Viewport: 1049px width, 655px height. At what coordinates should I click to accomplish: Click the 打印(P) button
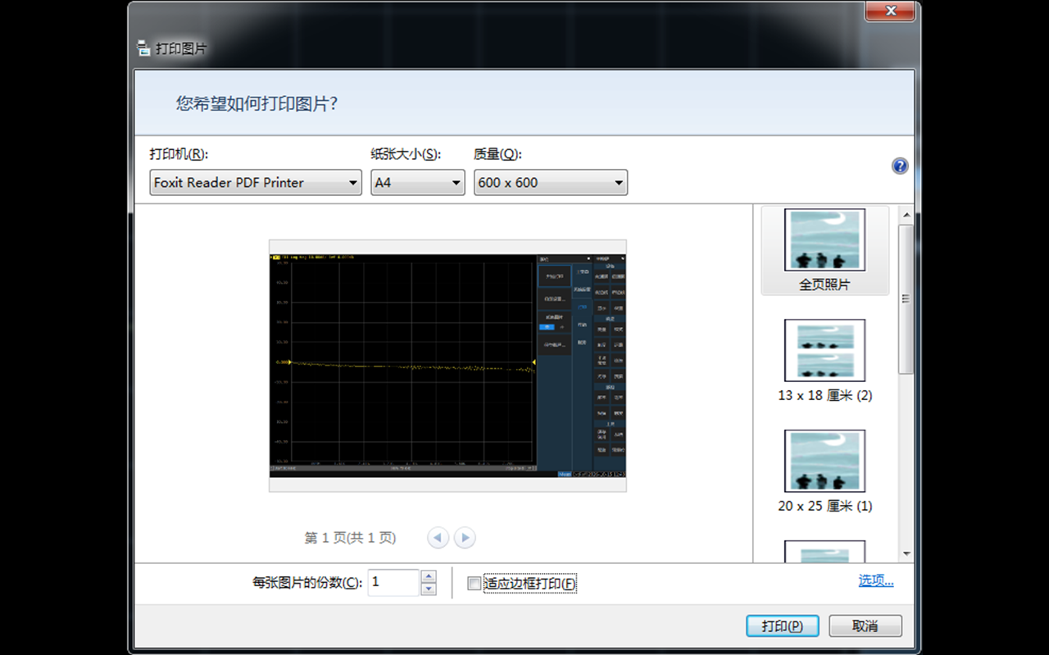pos(783,625)
